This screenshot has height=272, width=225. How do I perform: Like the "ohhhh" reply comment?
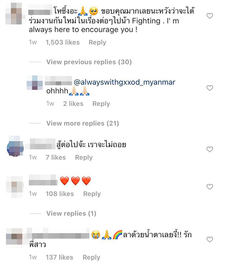210,88
